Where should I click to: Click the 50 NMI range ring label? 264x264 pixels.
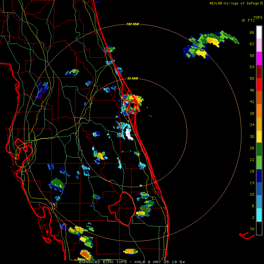coord(133,78)
